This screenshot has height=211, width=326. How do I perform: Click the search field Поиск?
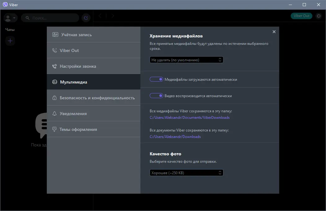tap(50, 18)
